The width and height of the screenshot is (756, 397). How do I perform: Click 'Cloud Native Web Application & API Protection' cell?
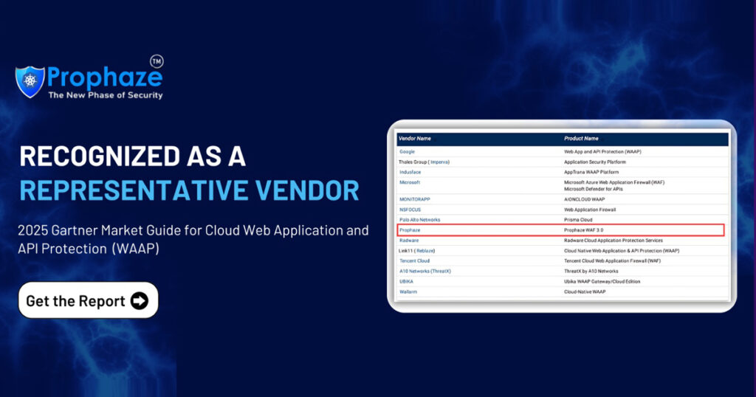pyautogui.click(x=622, y=251)
